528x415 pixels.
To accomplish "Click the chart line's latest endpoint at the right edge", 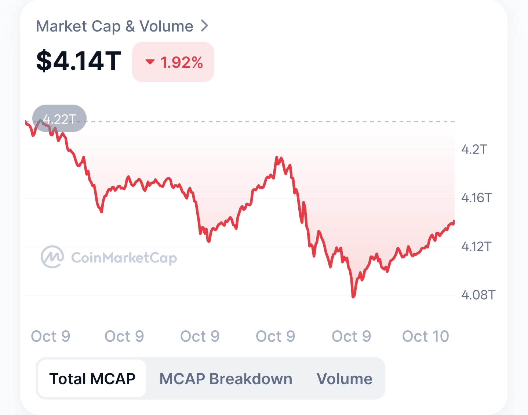I will 454,221.
